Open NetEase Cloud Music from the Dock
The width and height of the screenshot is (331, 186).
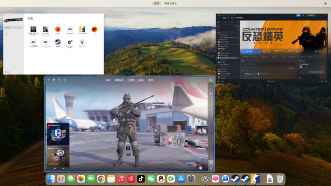[131, 179]
